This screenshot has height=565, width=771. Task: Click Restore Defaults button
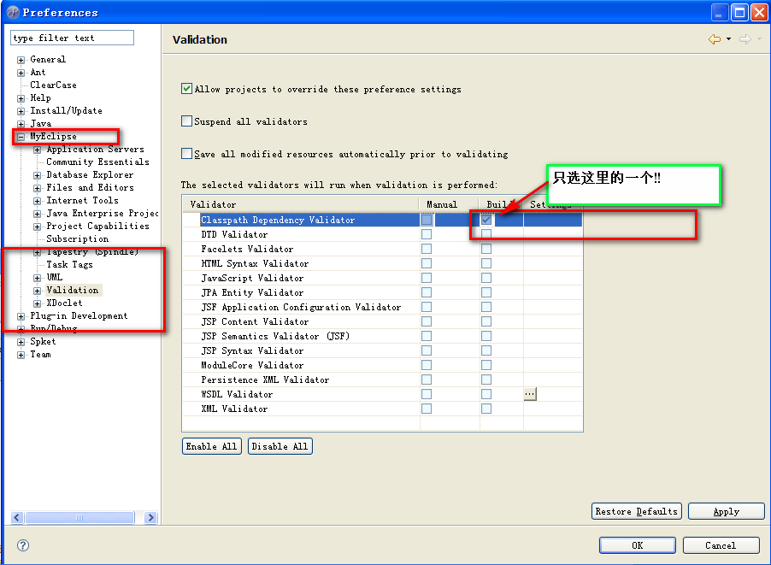[636, 511]
